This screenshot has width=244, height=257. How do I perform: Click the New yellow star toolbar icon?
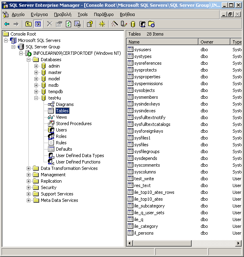click(x=102, y=24)
